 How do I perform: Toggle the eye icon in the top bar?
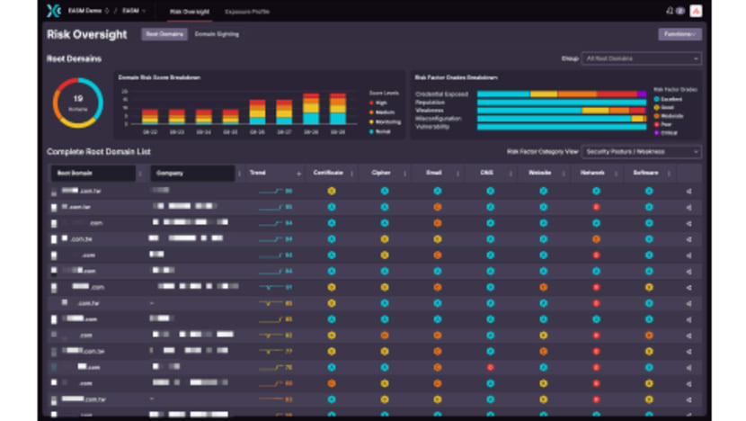[679, 12]
